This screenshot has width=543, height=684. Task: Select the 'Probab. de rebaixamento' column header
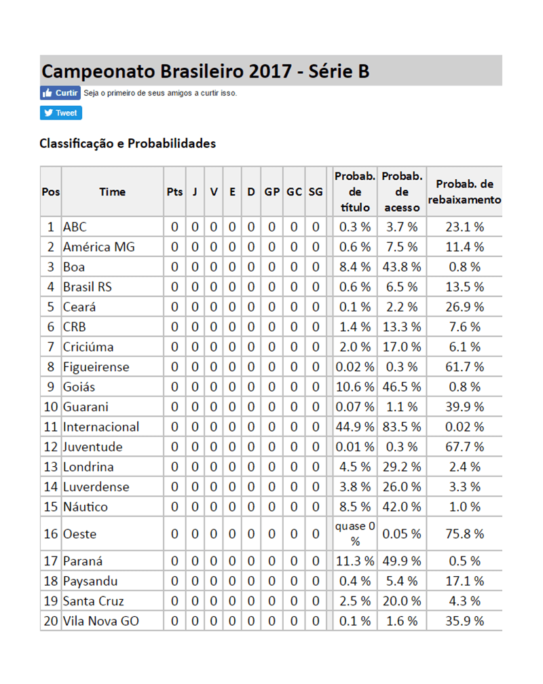[465, 192]
